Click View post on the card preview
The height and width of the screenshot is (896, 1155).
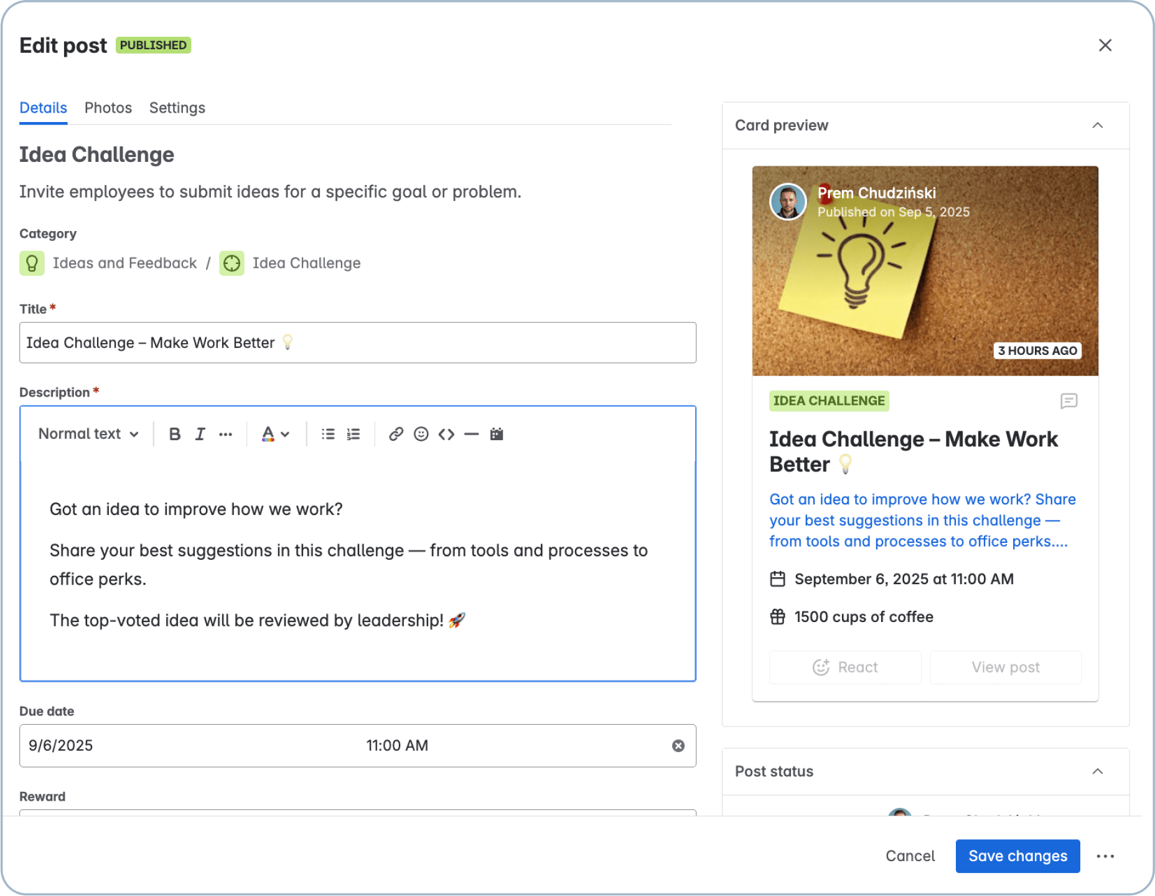tap(1005, 667)
